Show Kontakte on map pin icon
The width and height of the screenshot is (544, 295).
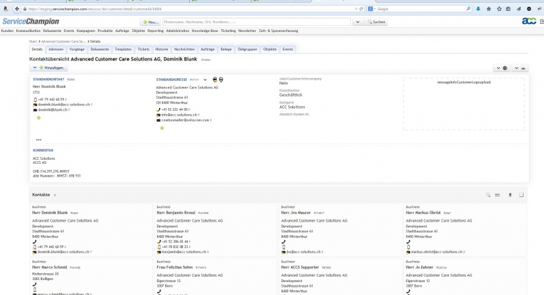510,195
